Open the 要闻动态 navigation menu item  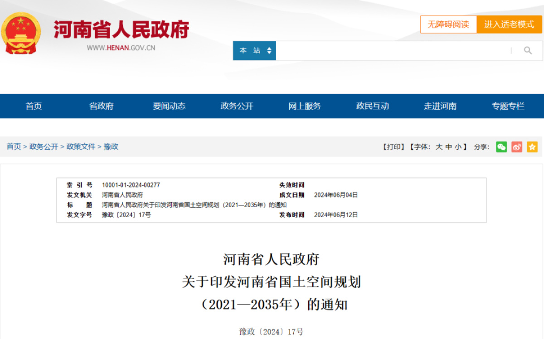[x=169, y=106]
